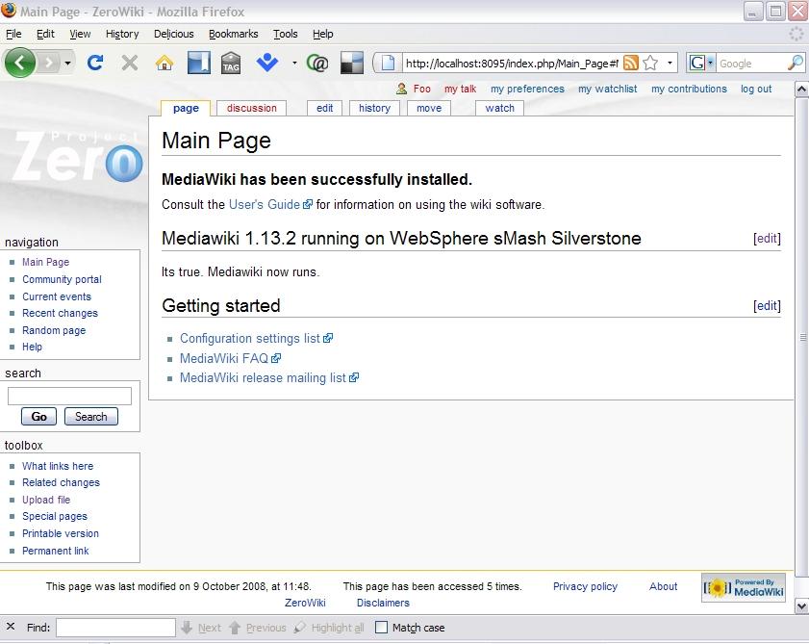
Task: Go back with the green Back arrow
Action: (x=19, y=63)
